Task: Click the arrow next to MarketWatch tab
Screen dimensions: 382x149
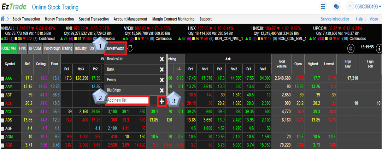Action: (130, 48)
